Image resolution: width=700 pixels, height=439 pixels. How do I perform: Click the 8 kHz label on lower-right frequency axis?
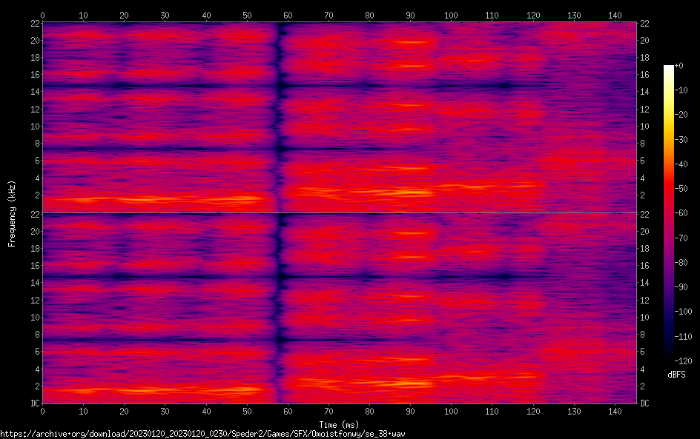coord(643,335)
